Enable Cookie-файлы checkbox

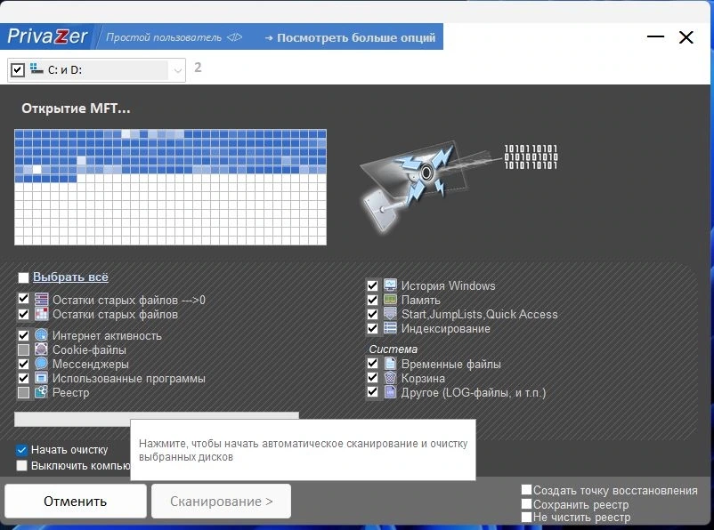point(23,349)
